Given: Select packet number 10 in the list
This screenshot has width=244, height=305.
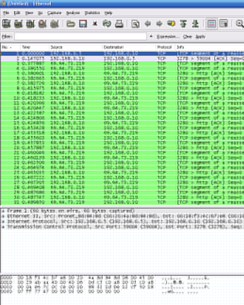Looking at the screenshot, I should point(122,98).
